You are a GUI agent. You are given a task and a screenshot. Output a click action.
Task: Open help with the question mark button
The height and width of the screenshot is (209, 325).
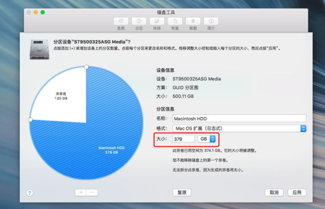(x=30, y=193)
